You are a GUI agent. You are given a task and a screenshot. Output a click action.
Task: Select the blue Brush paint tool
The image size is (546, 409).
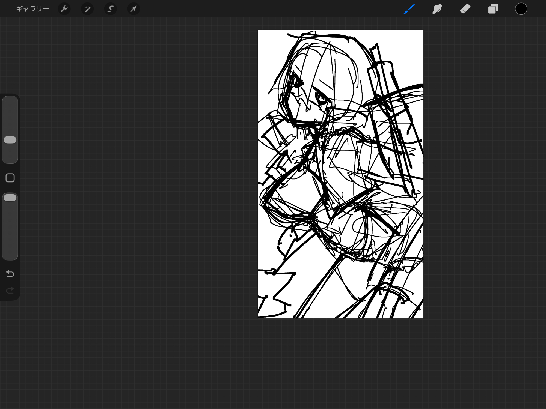409,9
